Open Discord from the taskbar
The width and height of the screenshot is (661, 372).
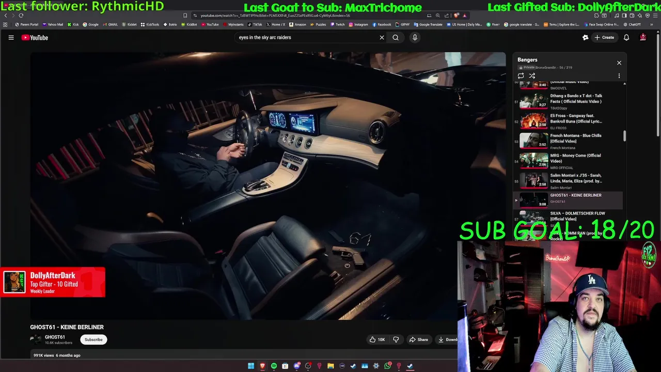pos(297,366)
